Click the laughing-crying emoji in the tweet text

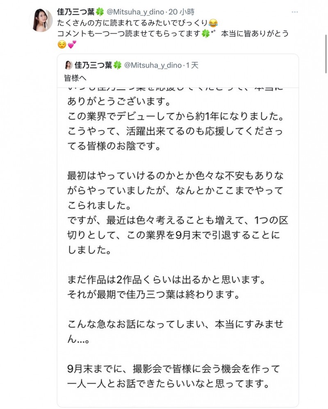(213, 23)
